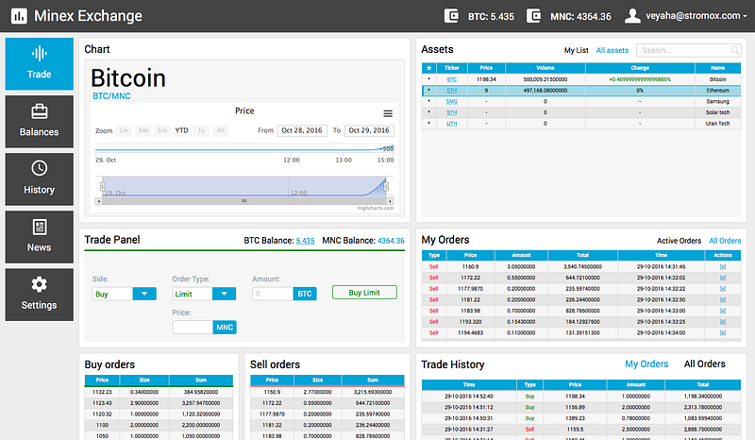Click the MNC wallet icon in header
755x440 pixels.
tap(533, 16)
